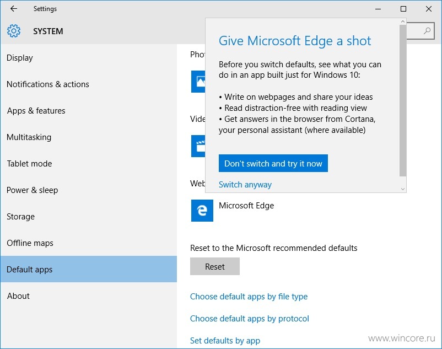Open Tablet mode settings
This screenshot has width=442, height=349.
(x=89, y=164)
